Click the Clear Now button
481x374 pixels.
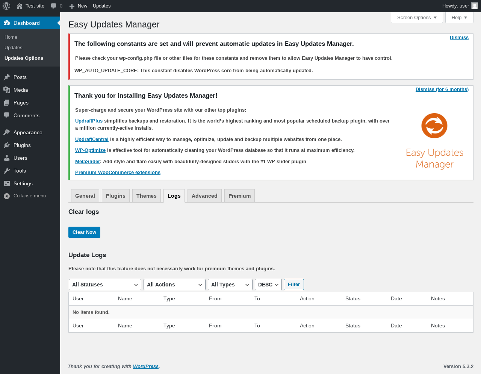[x=84, y=232]
